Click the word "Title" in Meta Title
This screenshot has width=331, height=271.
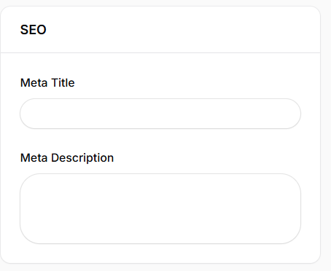click(x=63, y=83)
